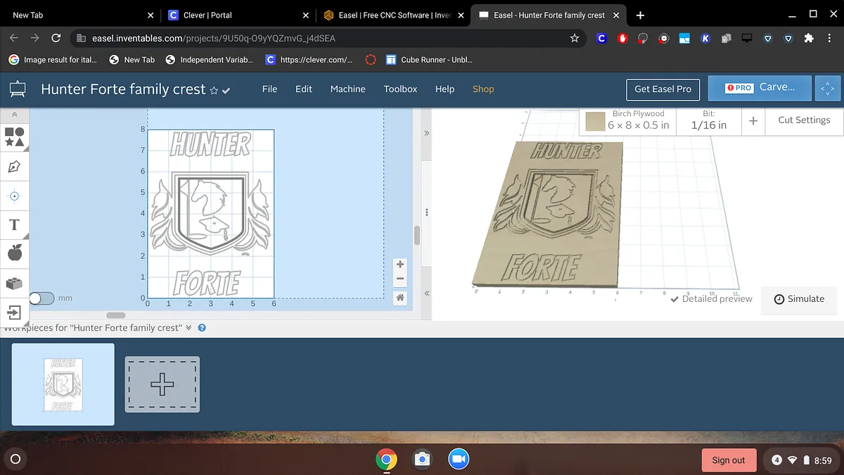Open the Extensions puzzle piece menu
Image resolution: width=844 pixels, height=475 pixels.
(x=809, y=38)
